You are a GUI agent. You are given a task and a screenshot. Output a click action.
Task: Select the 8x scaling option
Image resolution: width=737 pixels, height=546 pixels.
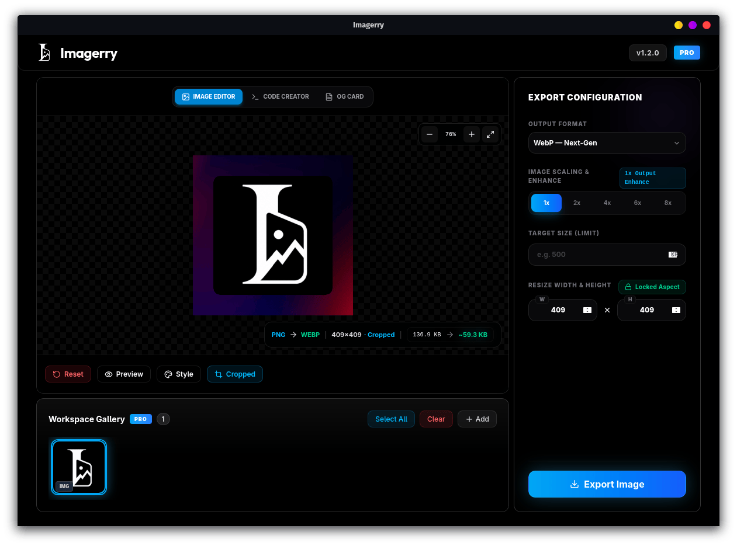click(668, 203)
